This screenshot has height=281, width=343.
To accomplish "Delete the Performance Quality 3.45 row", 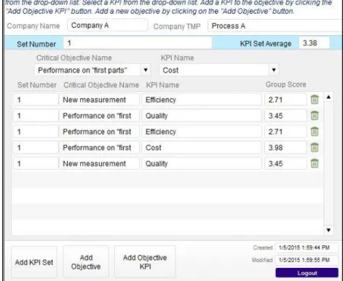I will (x=315, y=116).
